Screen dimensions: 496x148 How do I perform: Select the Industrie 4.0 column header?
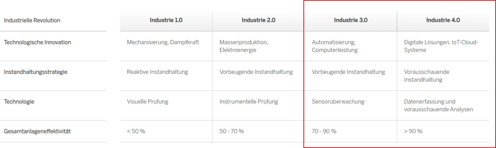[x=443, y=20]
